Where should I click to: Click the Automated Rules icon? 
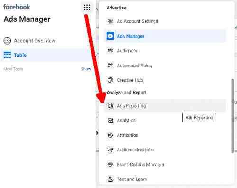(x=110, y=65)
